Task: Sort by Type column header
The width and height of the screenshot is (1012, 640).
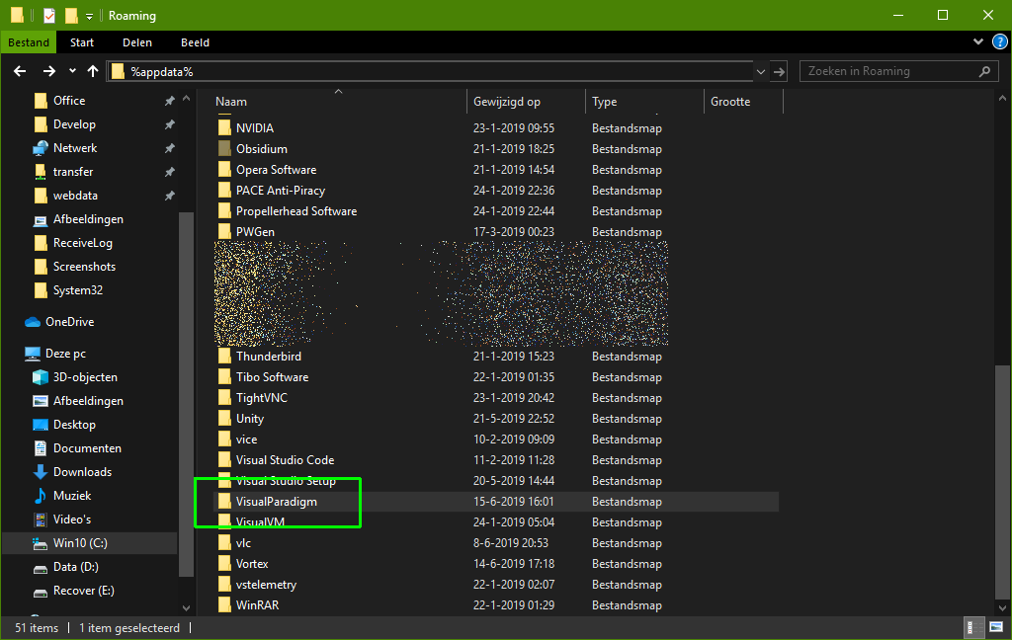Action: pyautogui.click(x=604, y=102)
